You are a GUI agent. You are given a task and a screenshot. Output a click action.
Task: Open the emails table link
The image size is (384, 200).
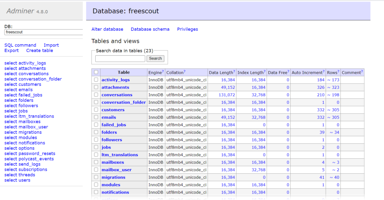[x=109, y=117]
